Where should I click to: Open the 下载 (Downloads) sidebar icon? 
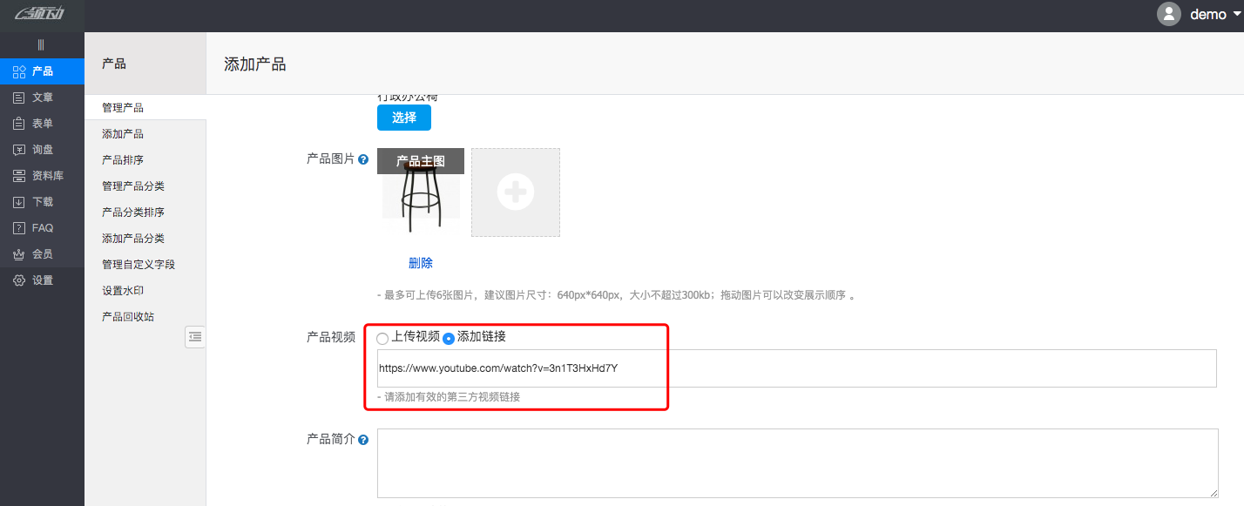[17, 201]
